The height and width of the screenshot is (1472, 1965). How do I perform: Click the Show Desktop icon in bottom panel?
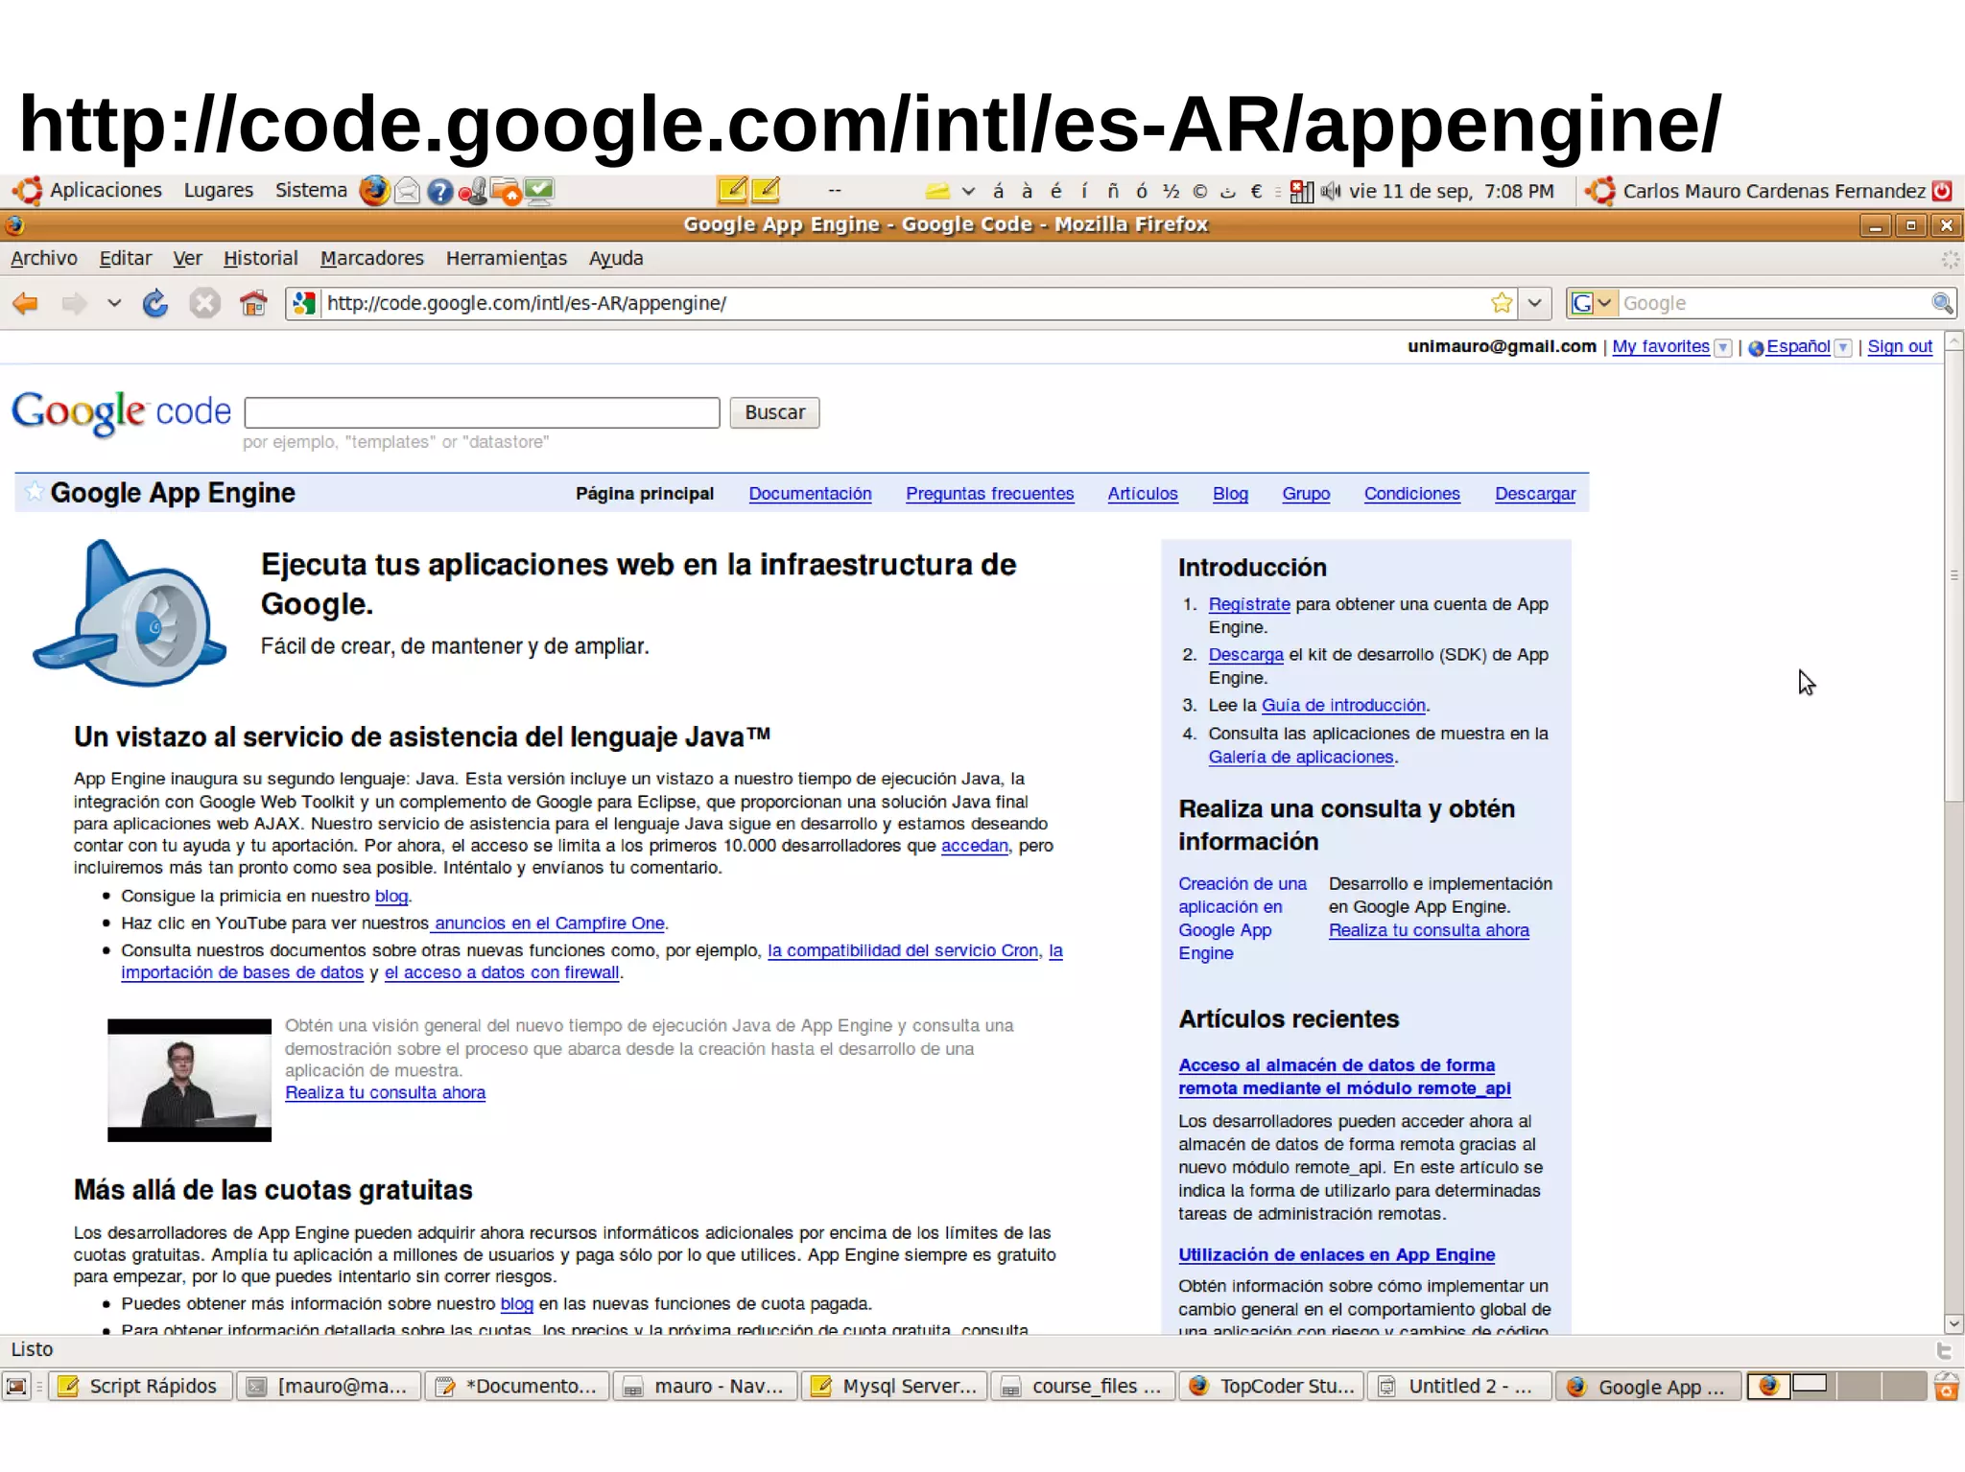point(16,1387)
